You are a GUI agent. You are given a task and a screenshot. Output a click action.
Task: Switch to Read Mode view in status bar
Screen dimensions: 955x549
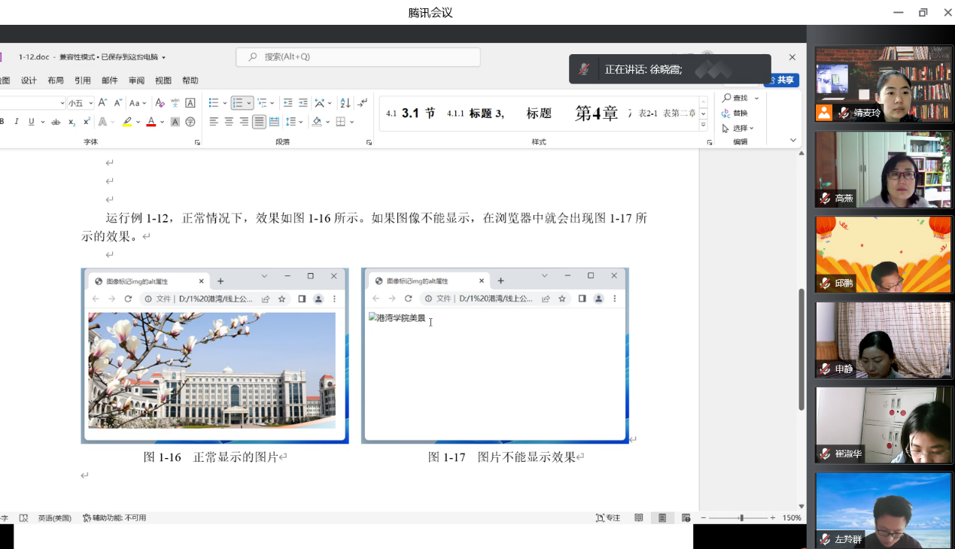[x=639, y=518]
